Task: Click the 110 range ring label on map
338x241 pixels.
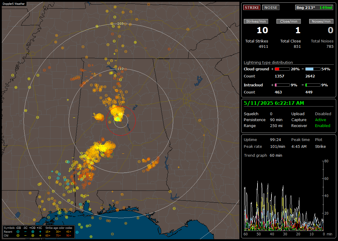Action: click(x=121, y=69)
